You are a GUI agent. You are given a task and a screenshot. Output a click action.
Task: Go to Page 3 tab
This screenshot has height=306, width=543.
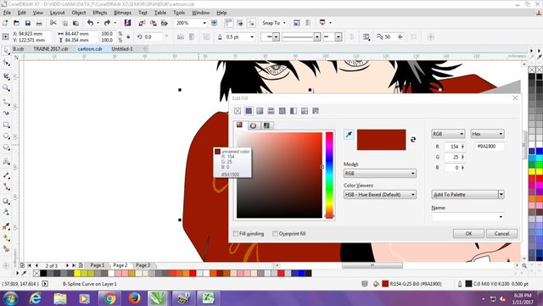click(x=143, y=265)
